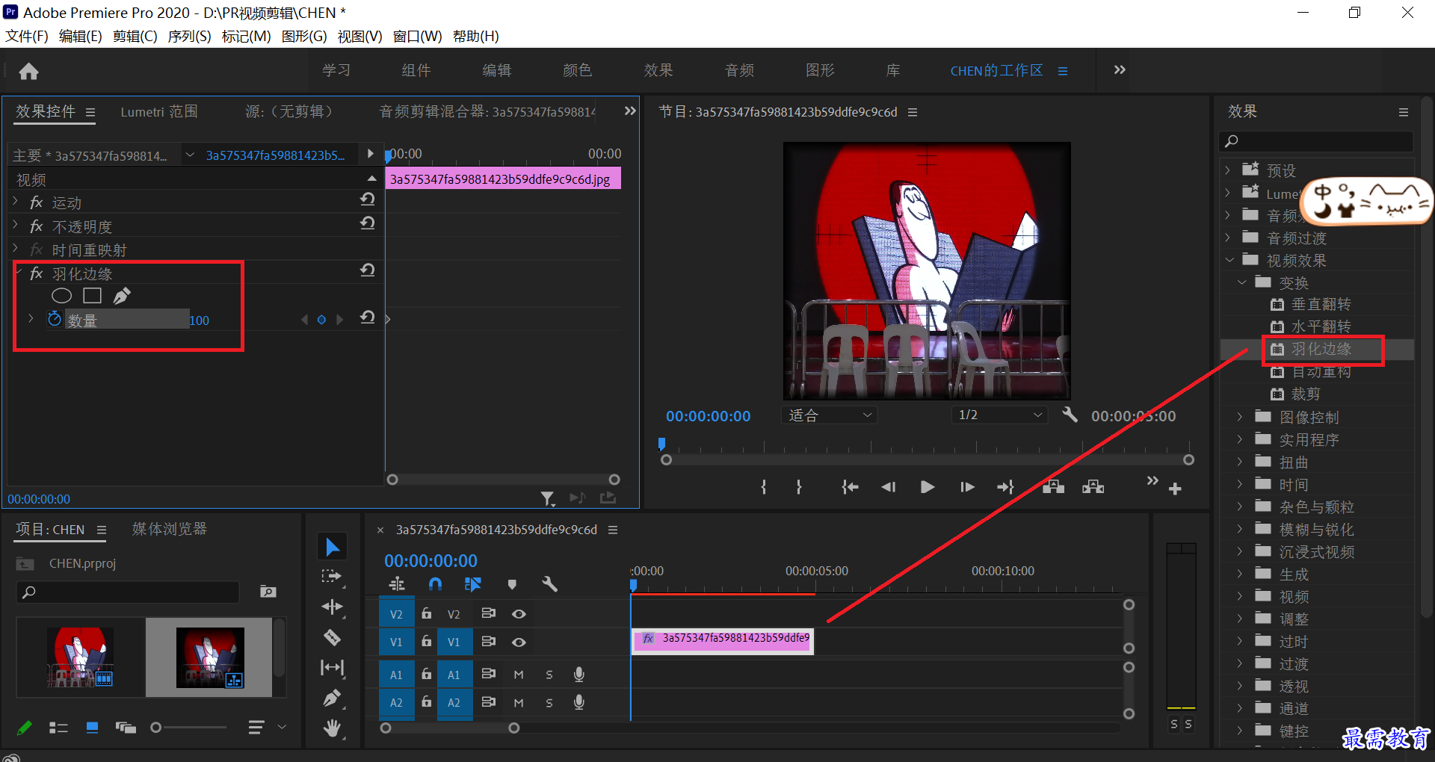The width and height of the screenshot is (1435, 762).
Task: Collapse the 变换 folder
Action: click(1242, 282)
